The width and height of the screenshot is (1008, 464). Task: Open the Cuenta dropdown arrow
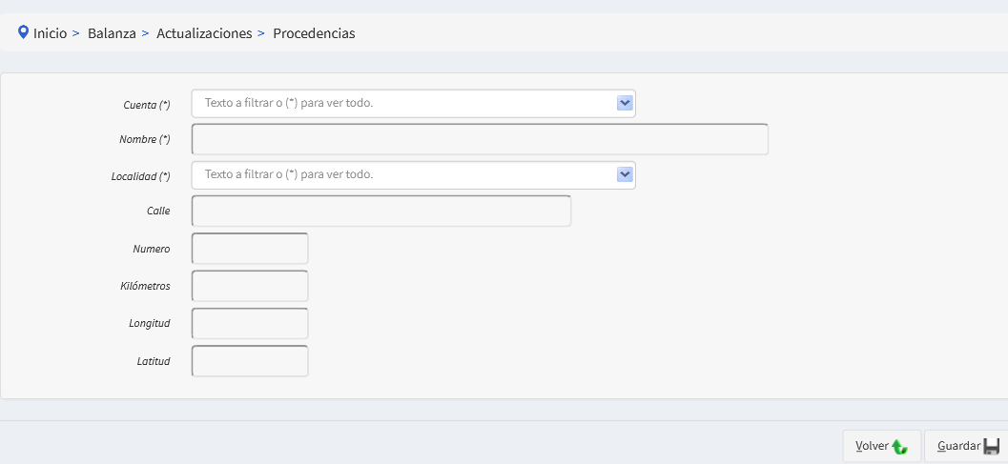coord(625,103)
